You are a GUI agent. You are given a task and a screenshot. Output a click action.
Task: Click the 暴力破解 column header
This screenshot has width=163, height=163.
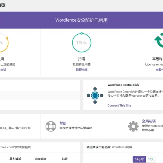(15, 159)
